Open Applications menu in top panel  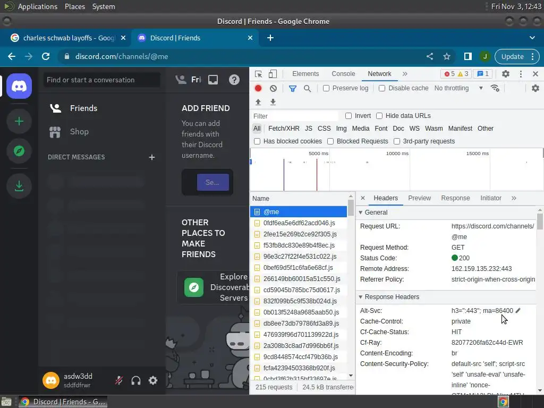point(38,6)
